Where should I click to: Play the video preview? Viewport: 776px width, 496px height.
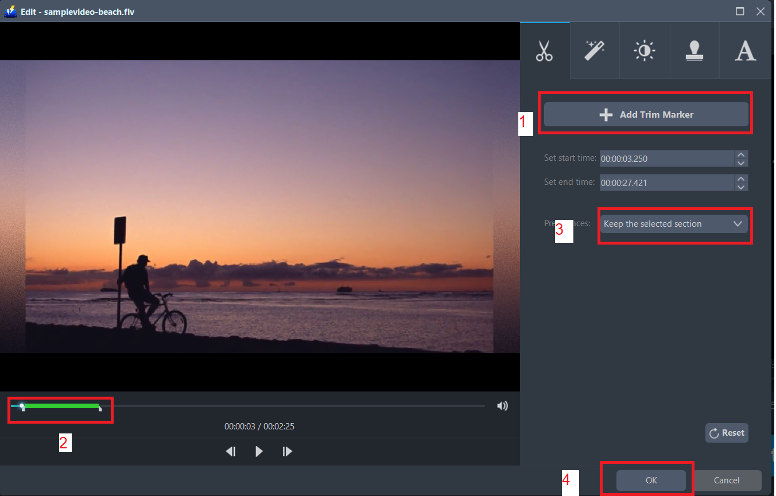259,451
